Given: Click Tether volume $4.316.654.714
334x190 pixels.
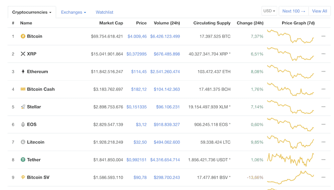Looking at the screenshot, I should (165, 160).
